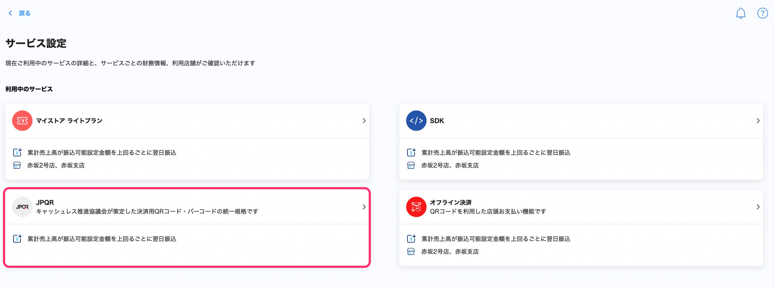The width and height of the screenshot is (774, 288).
Task: Click the red offline payment QR icon
Action: [416, 207]
